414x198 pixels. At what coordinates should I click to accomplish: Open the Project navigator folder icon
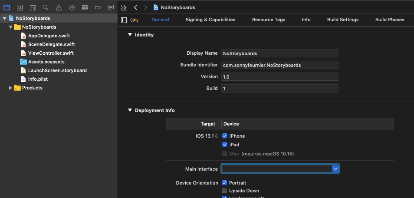click(x=7, y=7)
